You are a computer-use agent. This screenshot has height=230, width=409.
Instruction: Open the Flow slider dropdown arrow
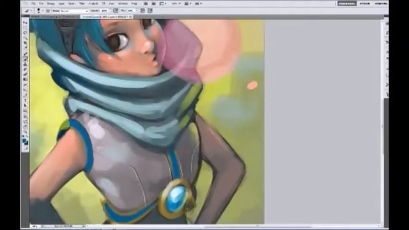coord(137,11)
